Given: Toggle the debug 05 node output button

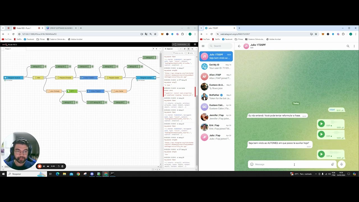Looking at the screenshot, I should point(142,66).
